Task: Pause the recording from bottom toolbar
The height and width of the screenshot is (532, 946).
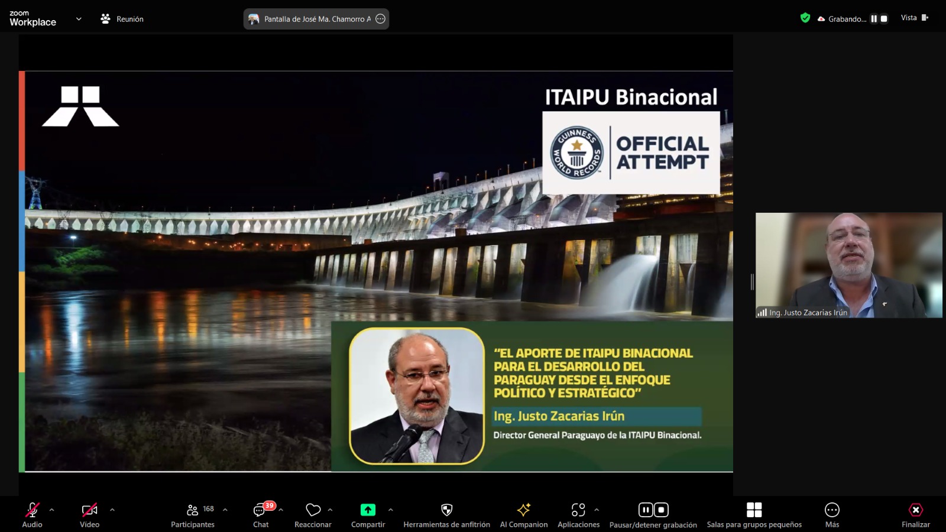Action: [646, 510]
